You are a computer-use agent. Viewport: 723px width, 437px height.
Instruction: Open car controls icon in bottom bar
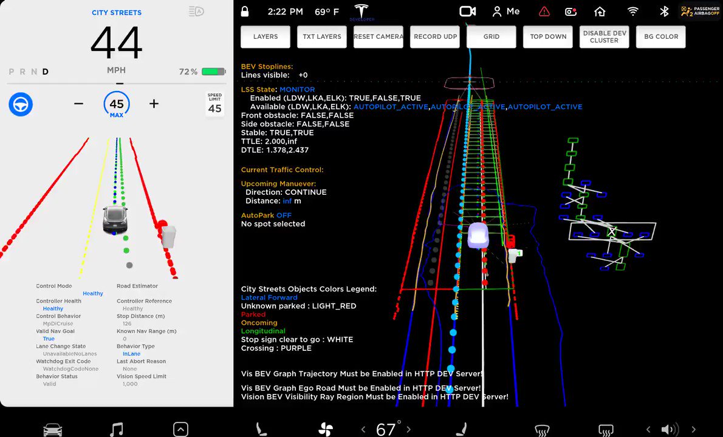click(53, 430)
